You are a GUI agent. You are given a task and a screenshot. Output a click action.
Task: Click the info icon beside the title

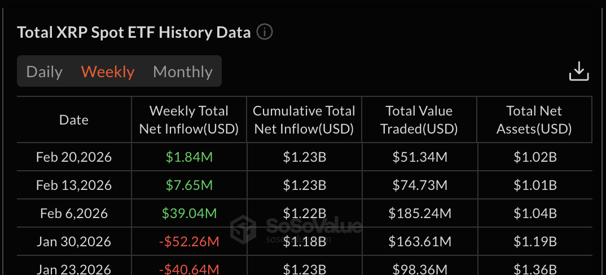coord(265,32)
